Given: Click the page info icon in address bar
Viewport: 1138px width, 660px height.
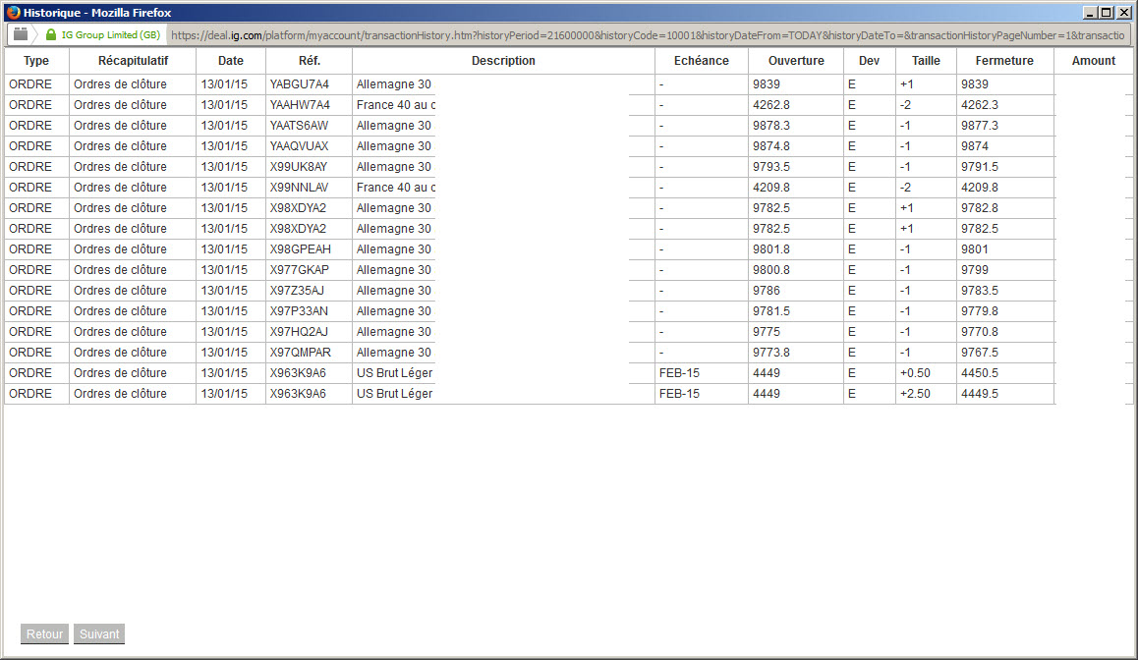Looking at the screenshot, I should click(x=21, y=34).
